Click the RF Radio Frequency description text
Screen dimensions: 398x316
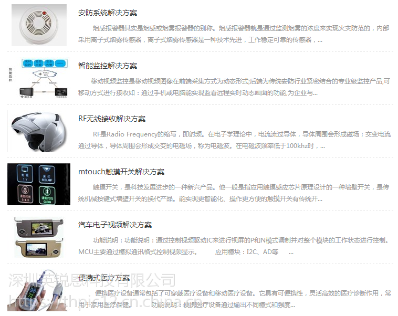(235, 140)
